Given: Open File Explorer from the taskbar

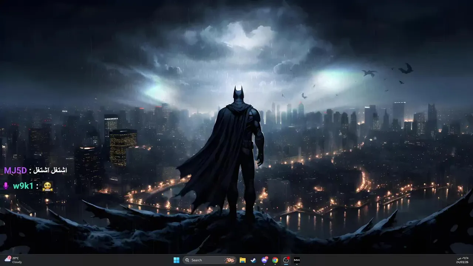Looking at the screenshot, I should (x=242, y=260).
